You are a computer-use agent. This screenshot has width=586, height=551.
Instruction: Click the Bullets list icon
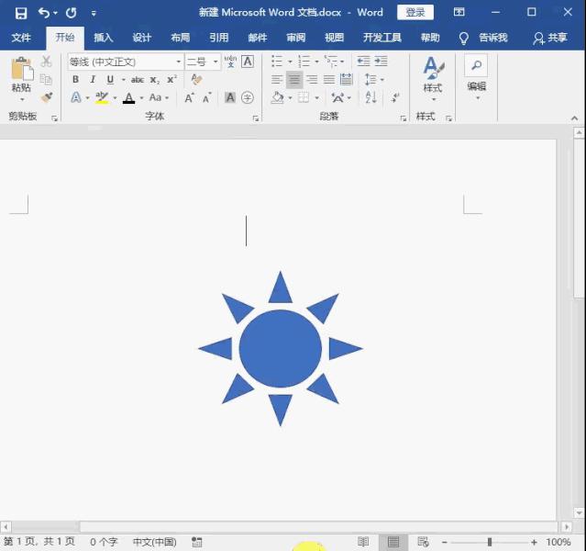pyautogui.click(x=277, y=61)
